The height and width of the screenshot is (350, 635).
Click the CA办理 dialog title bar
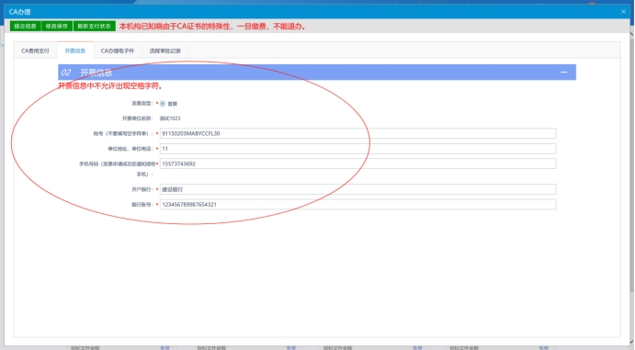(317, 12)
